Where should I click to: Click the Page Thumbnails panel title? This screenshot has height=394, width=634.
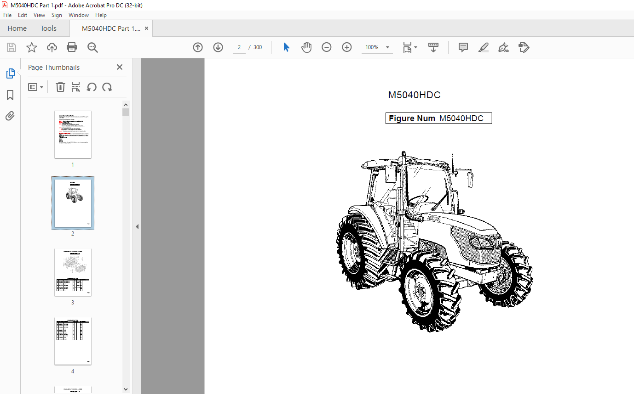pos(54,67)
